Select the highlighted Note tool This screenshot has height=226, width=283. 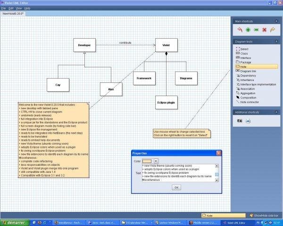[x=257, y=66]
